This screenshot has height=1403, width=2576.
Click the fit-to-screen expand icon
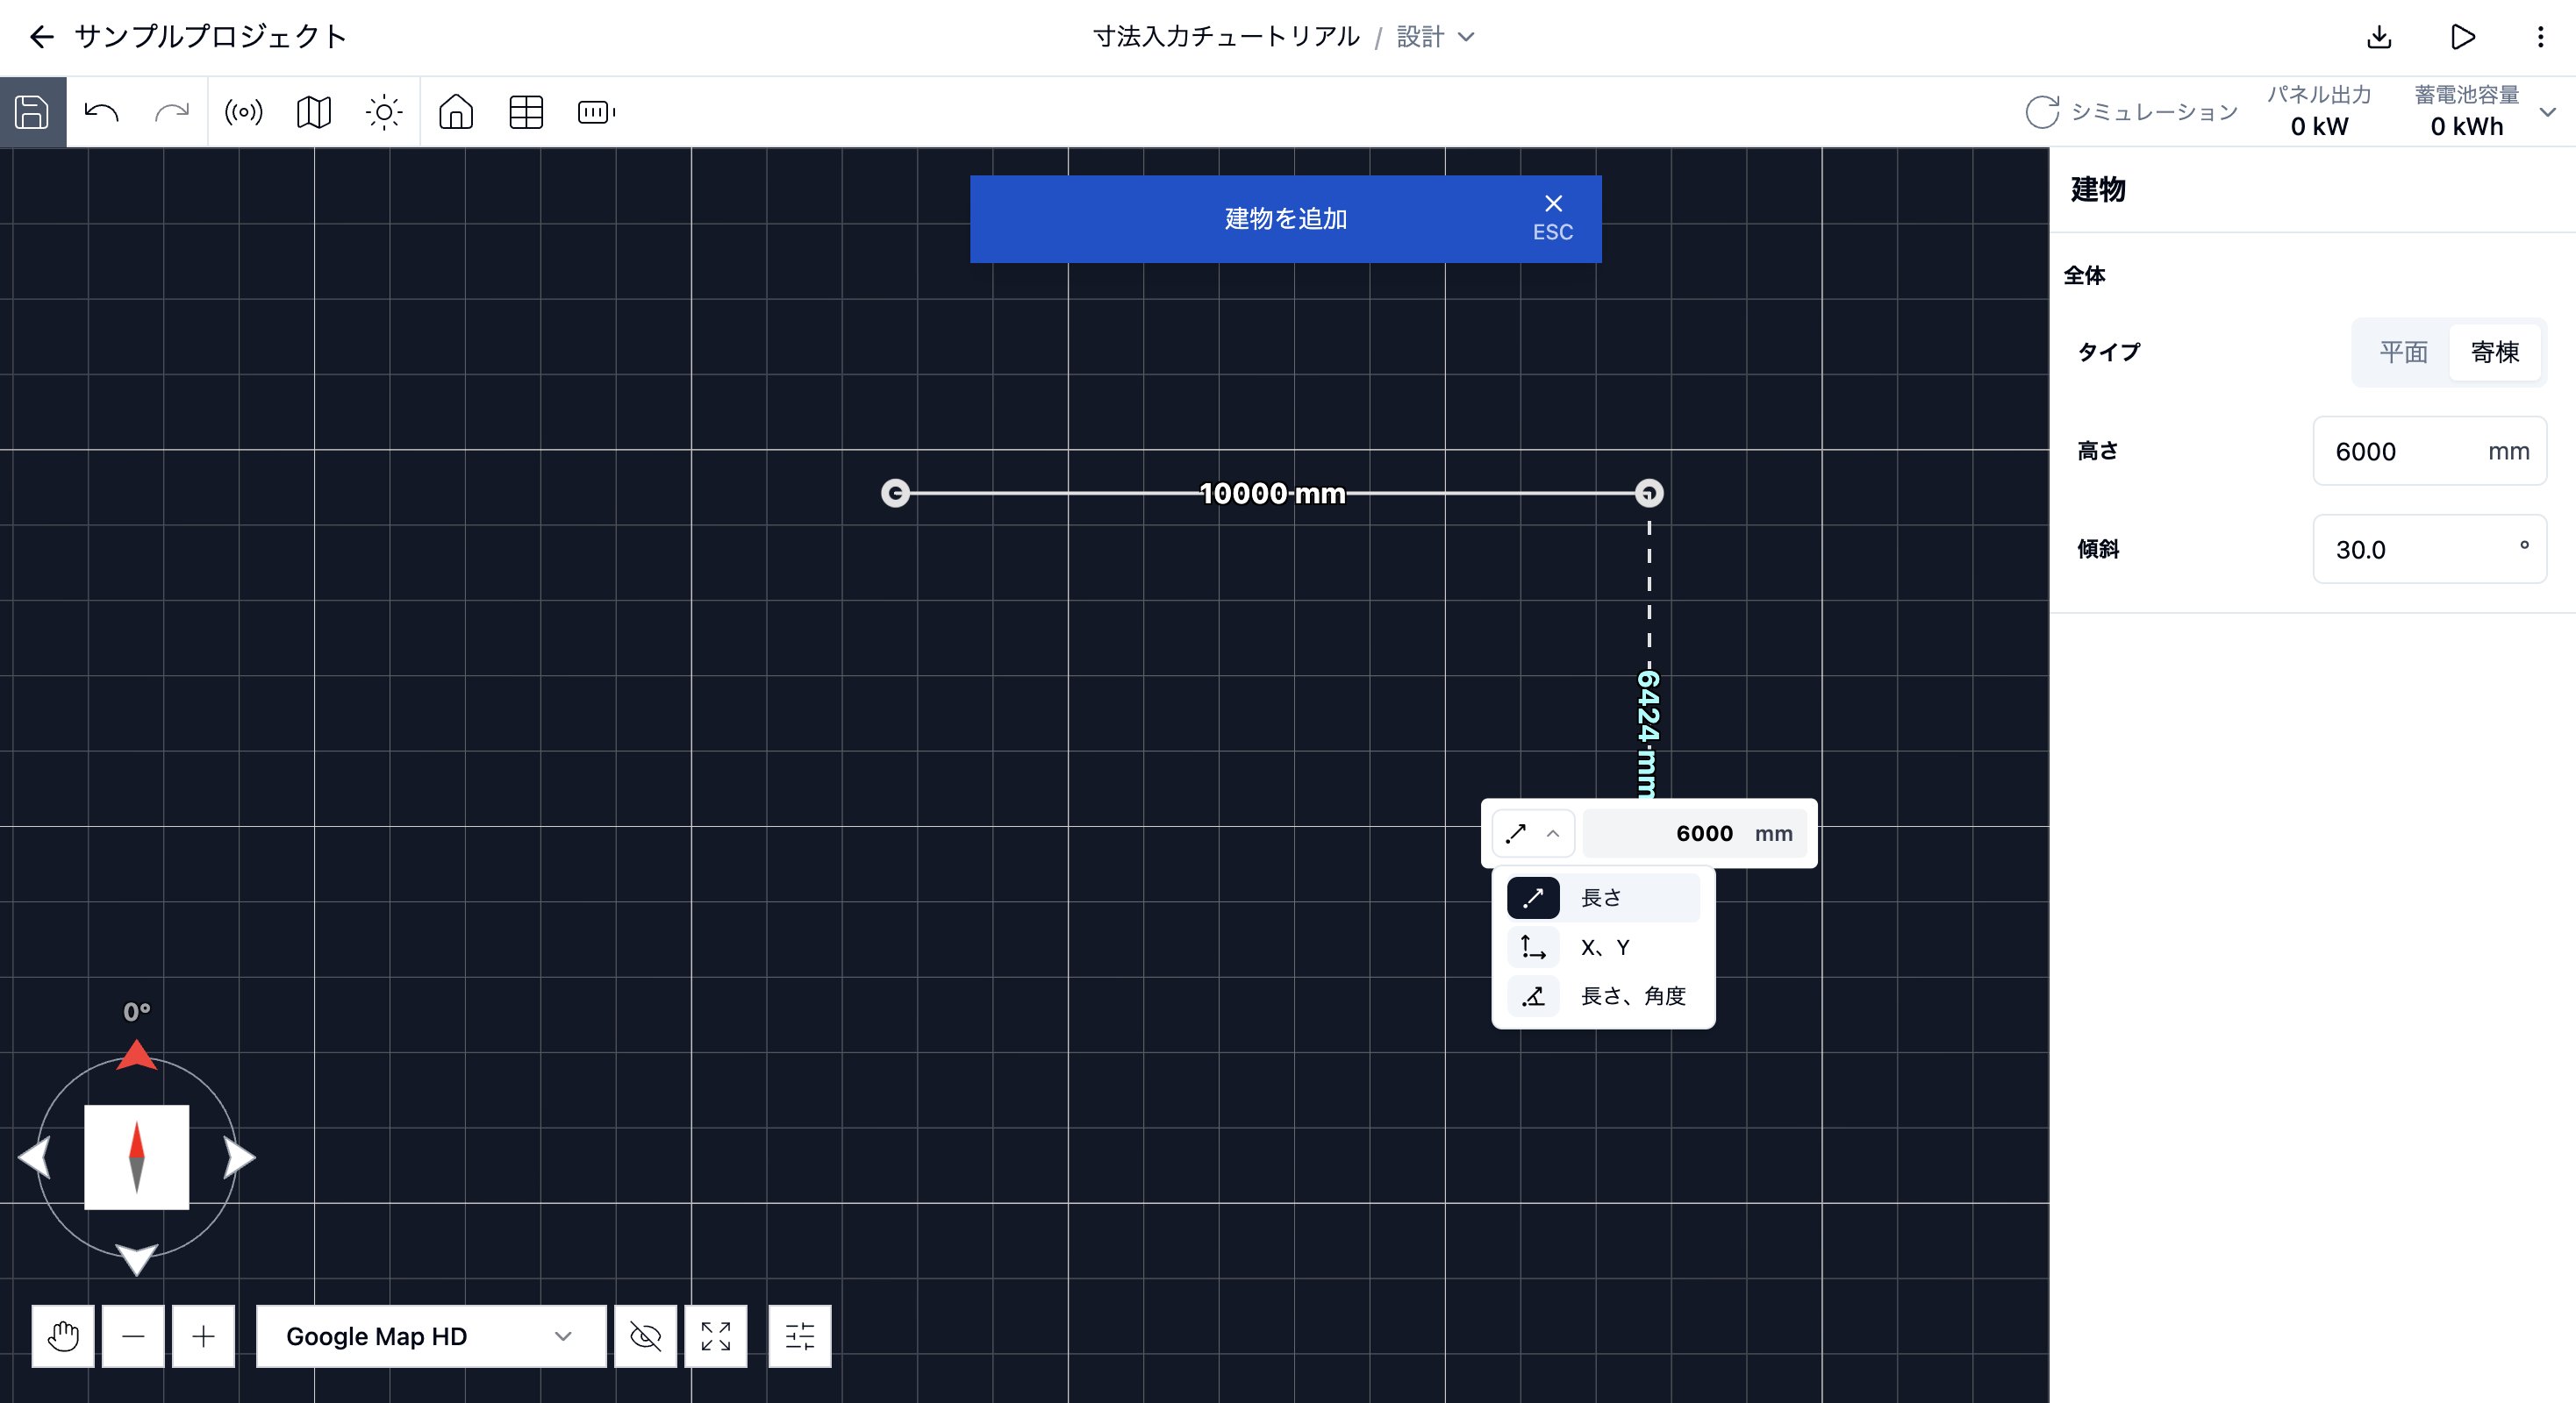716,1336
